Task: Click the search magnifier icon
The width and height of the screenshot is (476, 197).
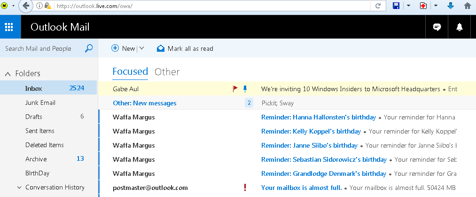Action: point(89,48)
